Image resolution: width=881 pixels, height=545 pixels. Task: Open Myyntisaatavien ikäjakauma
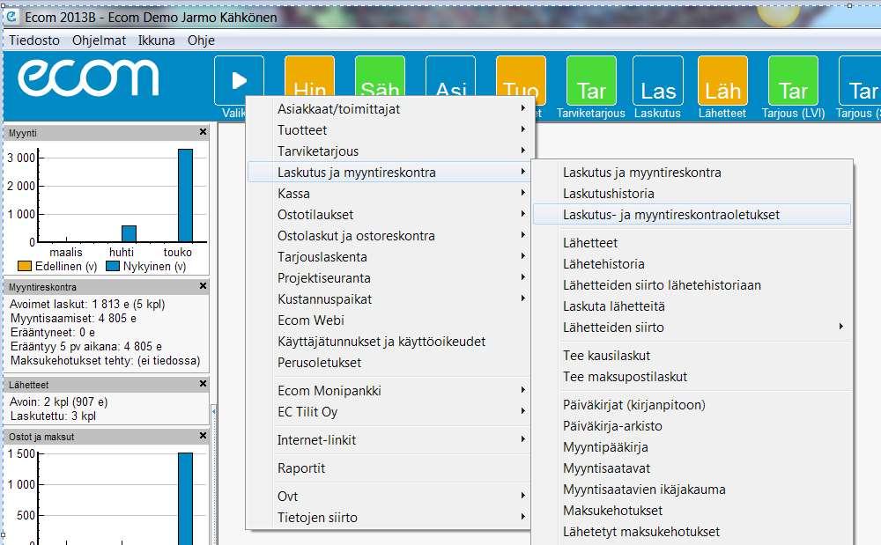pyautogui.click(x=692, y=490)
